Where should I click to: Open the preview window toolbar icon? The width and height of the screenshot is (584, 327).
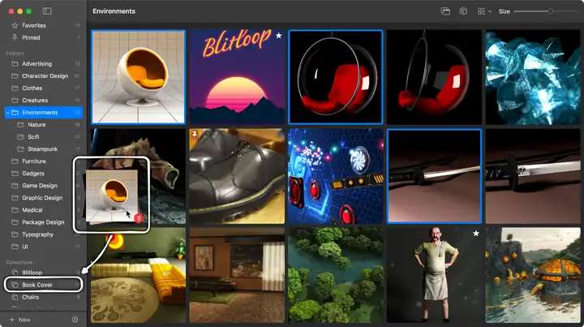pyautogui.click(x=445, y=11)
